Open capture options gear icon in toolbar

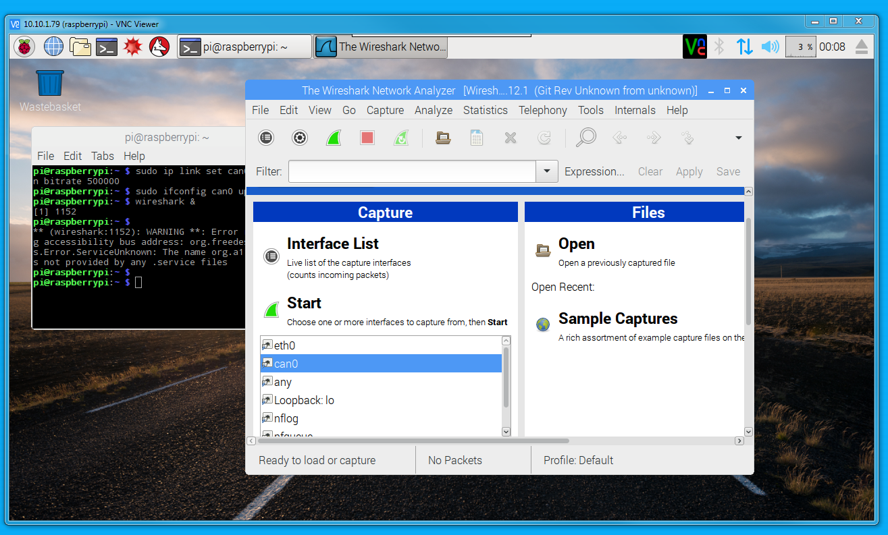pyautogui.click(x=300, y=138)
